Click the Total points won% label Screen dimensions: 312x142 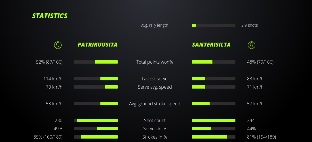(x=155, y=62)
